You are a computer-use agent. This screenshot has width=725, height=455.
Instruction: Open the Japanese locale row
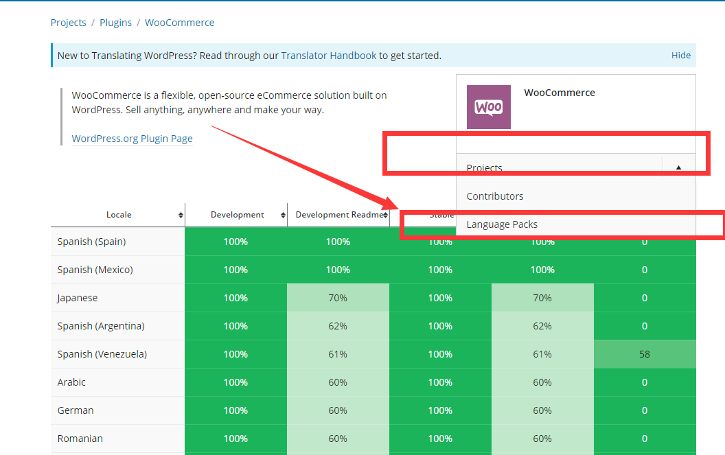pos(78,298)
